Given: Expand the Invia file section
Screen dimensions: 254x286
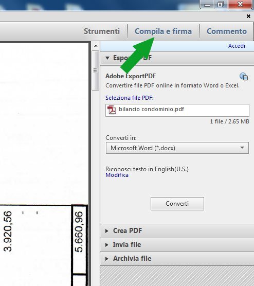Looking at the screenshot, I should tap(177, 245).
